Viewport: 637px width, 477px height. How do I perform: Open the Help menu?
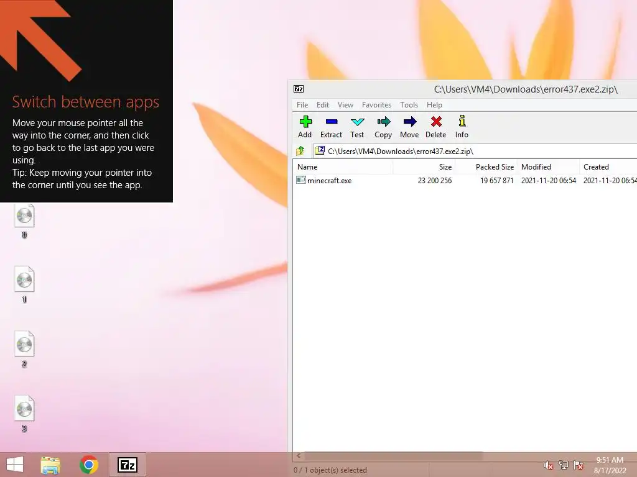point(434,104)
